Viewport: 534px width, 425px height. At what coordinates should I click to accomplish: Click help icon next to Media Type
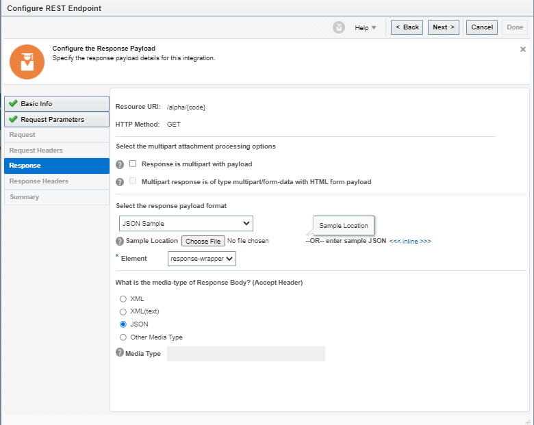(120, 353)
